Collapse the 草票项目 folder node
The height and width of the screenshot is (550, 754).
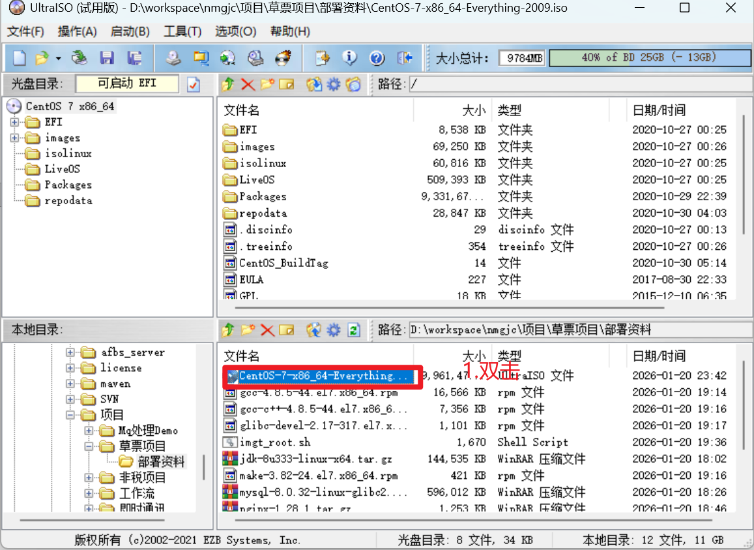point(89,446)
